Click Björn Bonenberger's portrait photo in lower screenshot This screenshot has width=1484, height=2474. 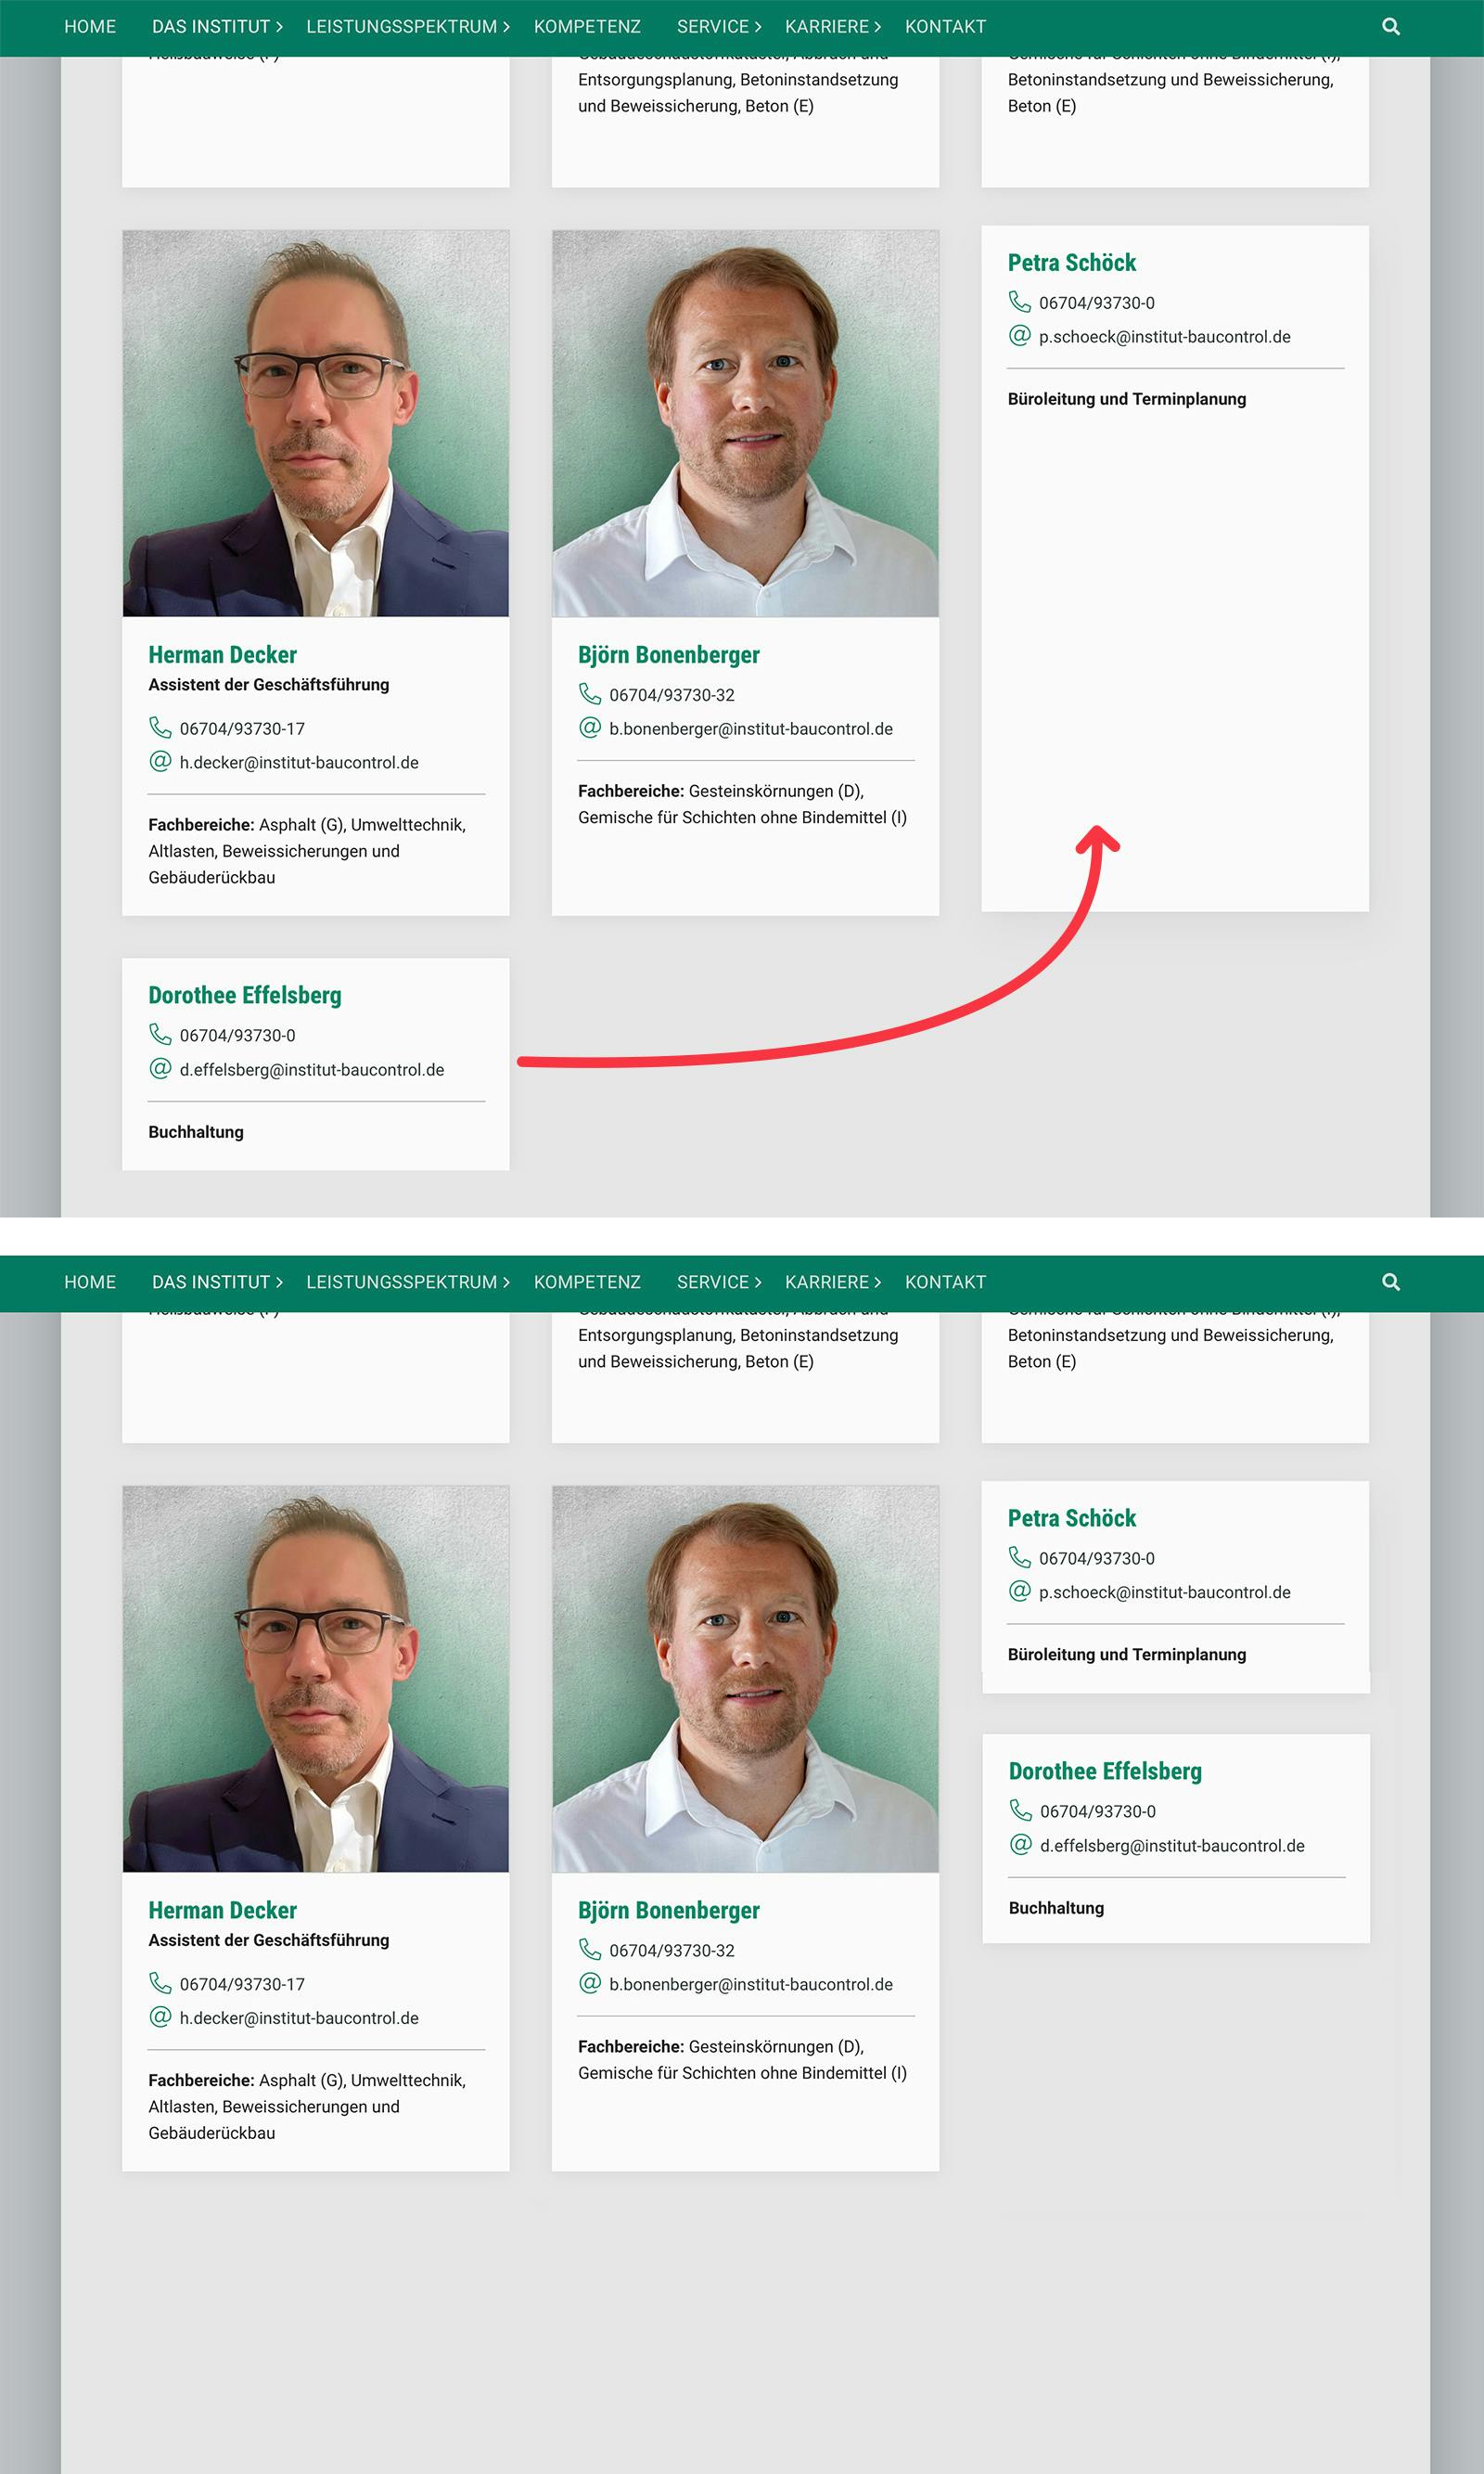745,1679
